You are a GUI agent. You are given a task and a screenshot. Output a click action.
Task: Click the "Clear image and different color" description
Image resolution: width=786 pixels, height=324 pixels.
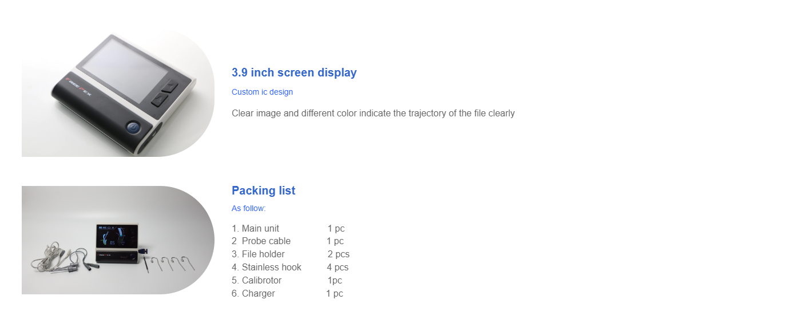[x=373, y=113]
